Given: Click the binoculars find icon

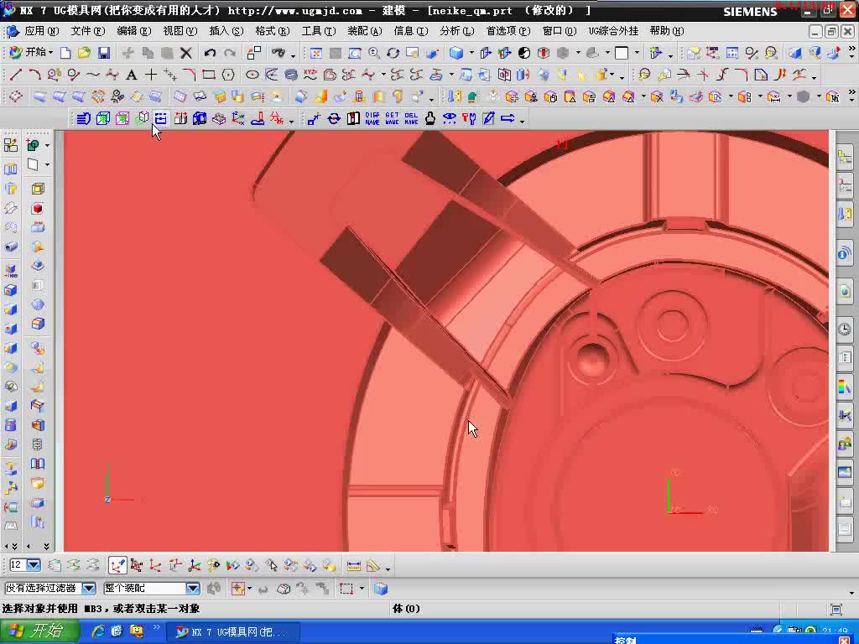Looking at the screenshot, I should [279, 53].
